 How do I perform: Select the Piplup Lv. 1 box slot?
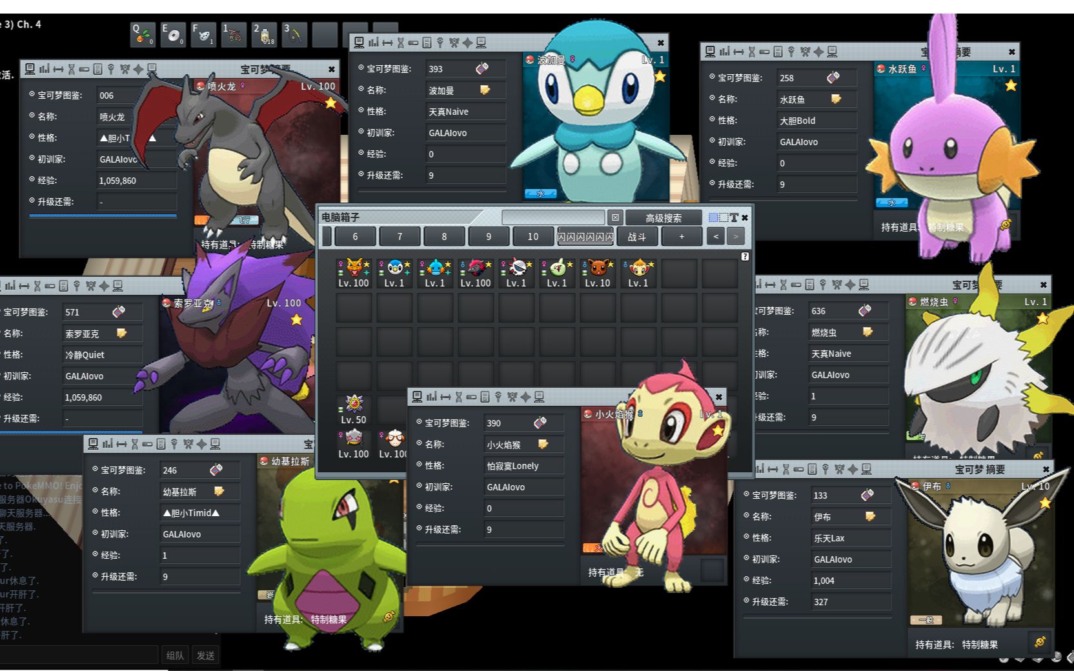tap(394, 273)
